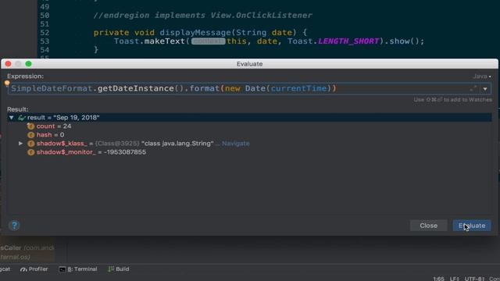Change expression language Java dropdown
The image size is (500, 281).
[x=482, y=76]
